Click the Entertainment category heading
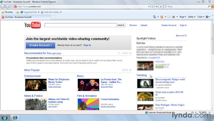 tap(32, 76)
